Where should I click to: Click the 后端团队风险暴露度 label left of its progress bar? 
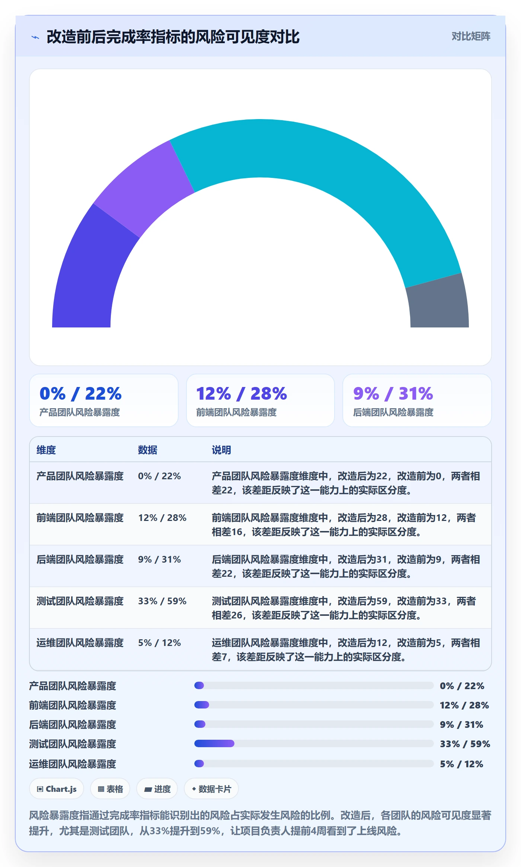point(73,724)
